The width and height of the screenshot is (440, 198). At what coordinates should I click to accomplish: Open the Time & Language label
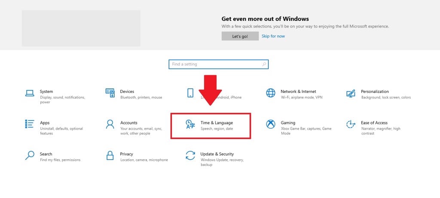pyautogui.click(x=217, y=123)
